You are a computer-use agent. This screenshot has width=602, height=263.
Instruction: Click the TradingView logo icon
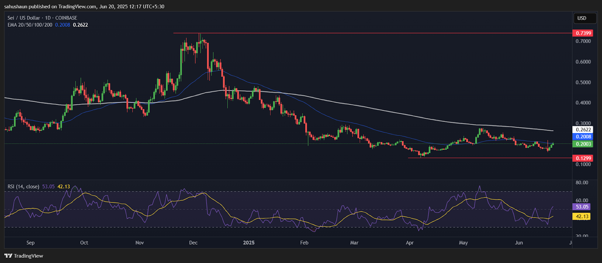pos(8,256)
